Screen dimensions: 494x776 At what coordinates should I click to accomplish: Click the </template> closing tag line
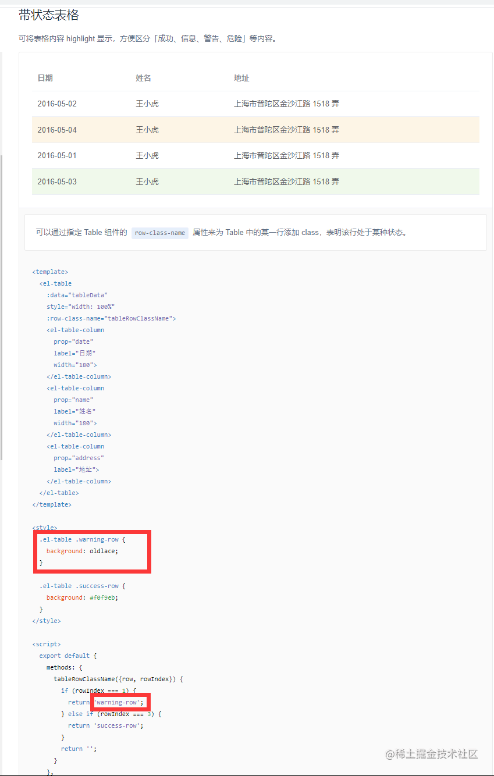(x=52, y=504)
